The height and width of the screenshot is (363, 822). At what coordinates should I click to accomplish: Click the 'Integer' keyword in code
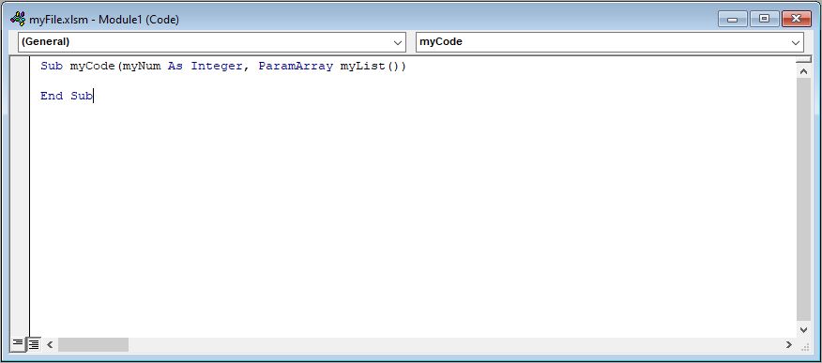pyautogui.click(x=217, y=67)
